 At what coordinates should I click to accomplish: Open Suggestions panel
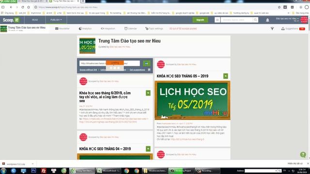[x=293, y=29]
